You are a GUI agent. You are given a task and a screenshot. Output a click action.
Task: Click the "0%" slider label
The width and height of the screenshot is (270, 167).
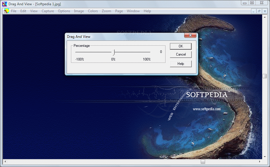point(113,59)
